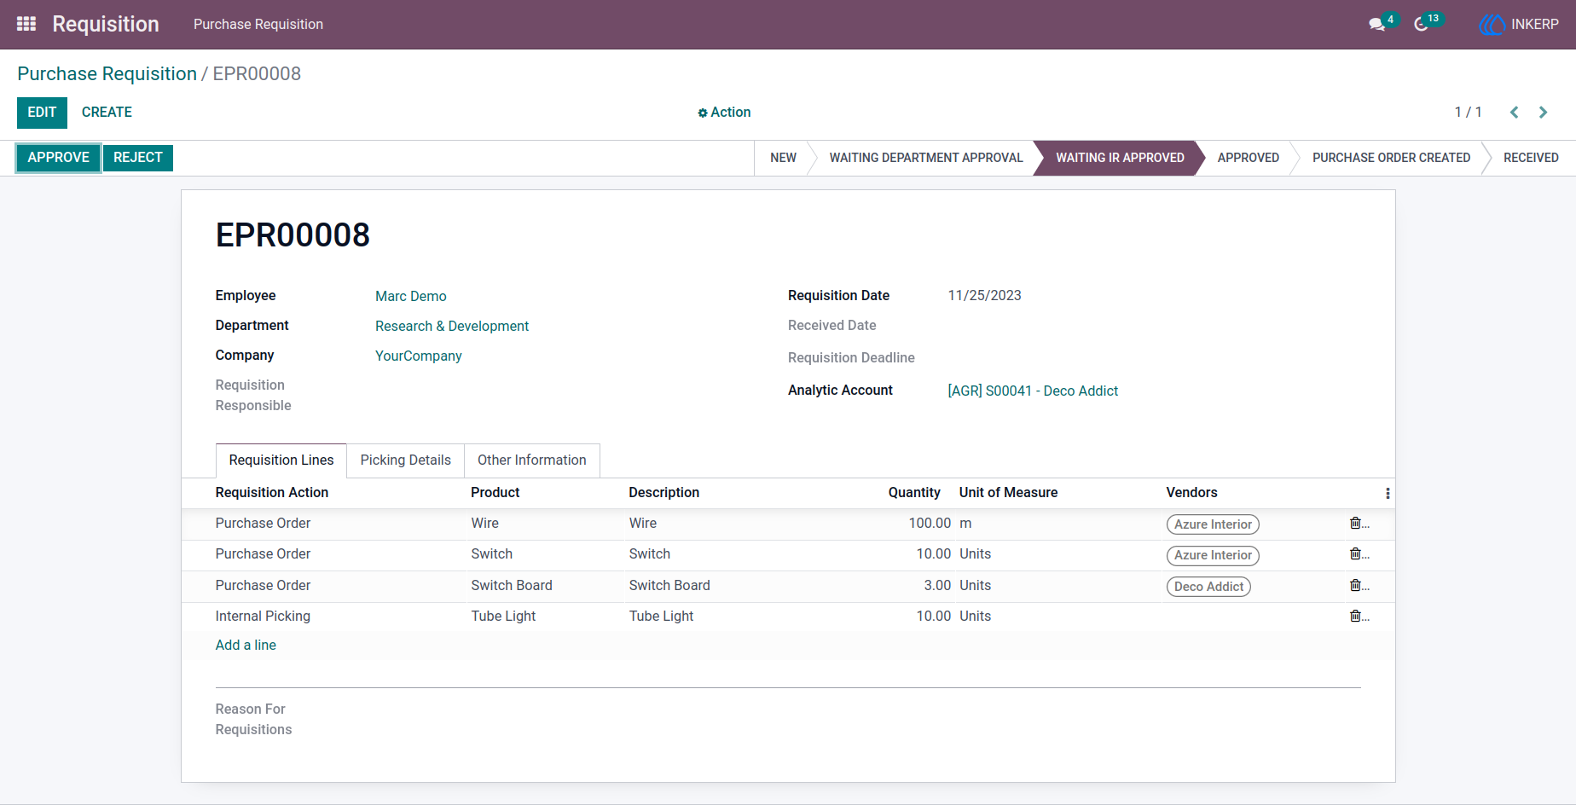Screen dimensions: 1576x805
Task: Select the PURCHASE ORDER CREATED stage
Action: pos(1392,158)
